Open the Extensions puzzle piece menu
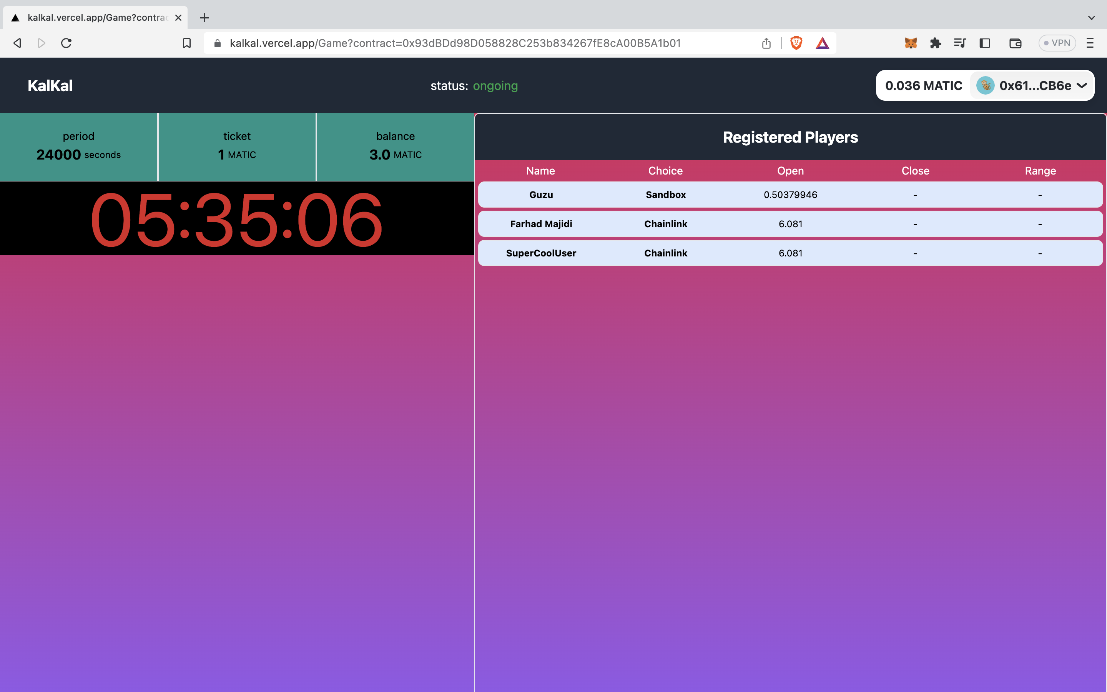The height and width of the screenshot is (692, 1107). coord(935,43)
